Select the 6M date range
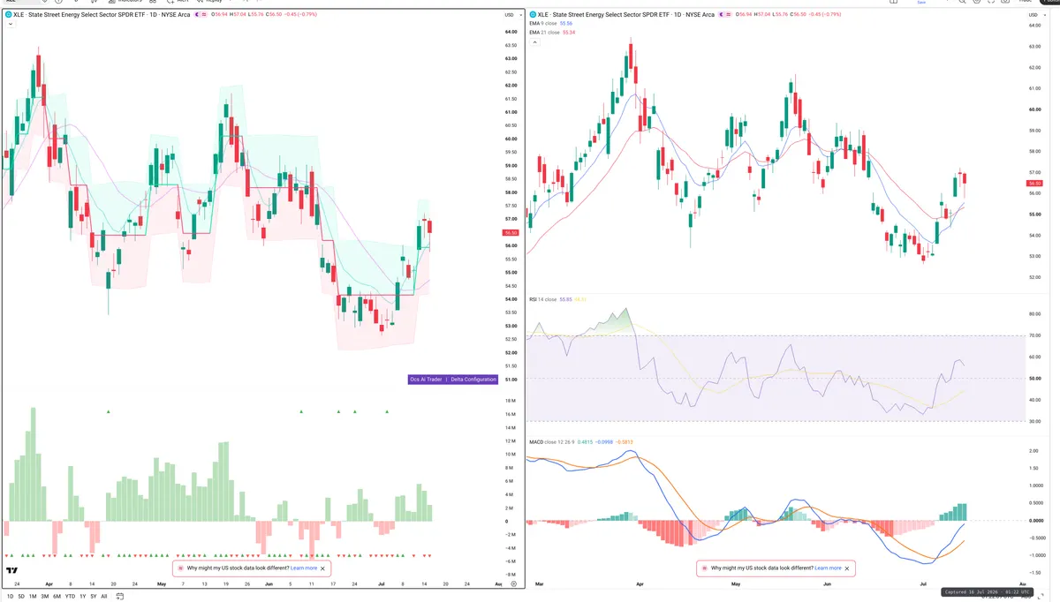This screenshot has width=1060, height=602. [57, 597]
